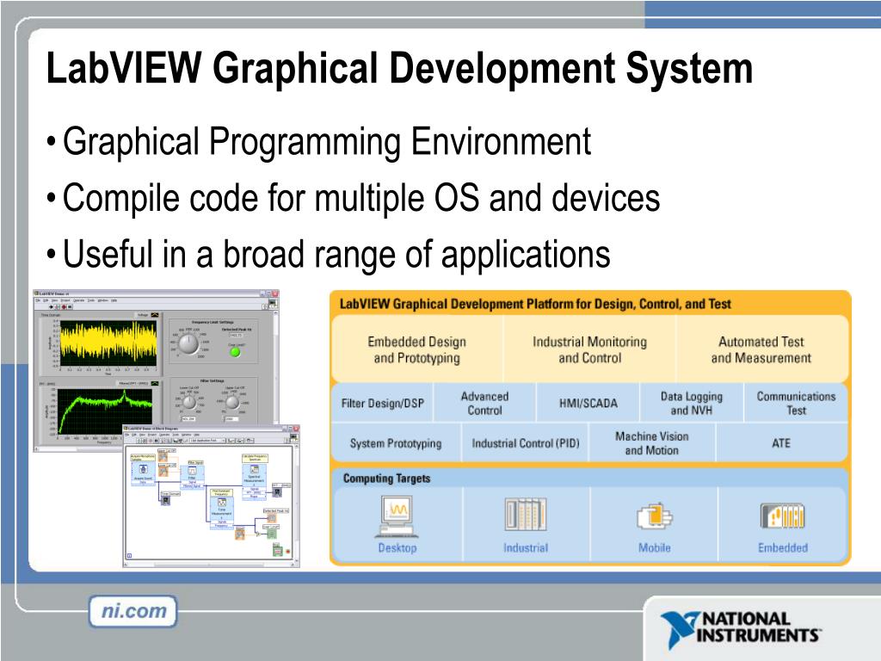Click the Automated Test and Measurement cell
This screenshot has height=661, width=881.
pos(761,349)
